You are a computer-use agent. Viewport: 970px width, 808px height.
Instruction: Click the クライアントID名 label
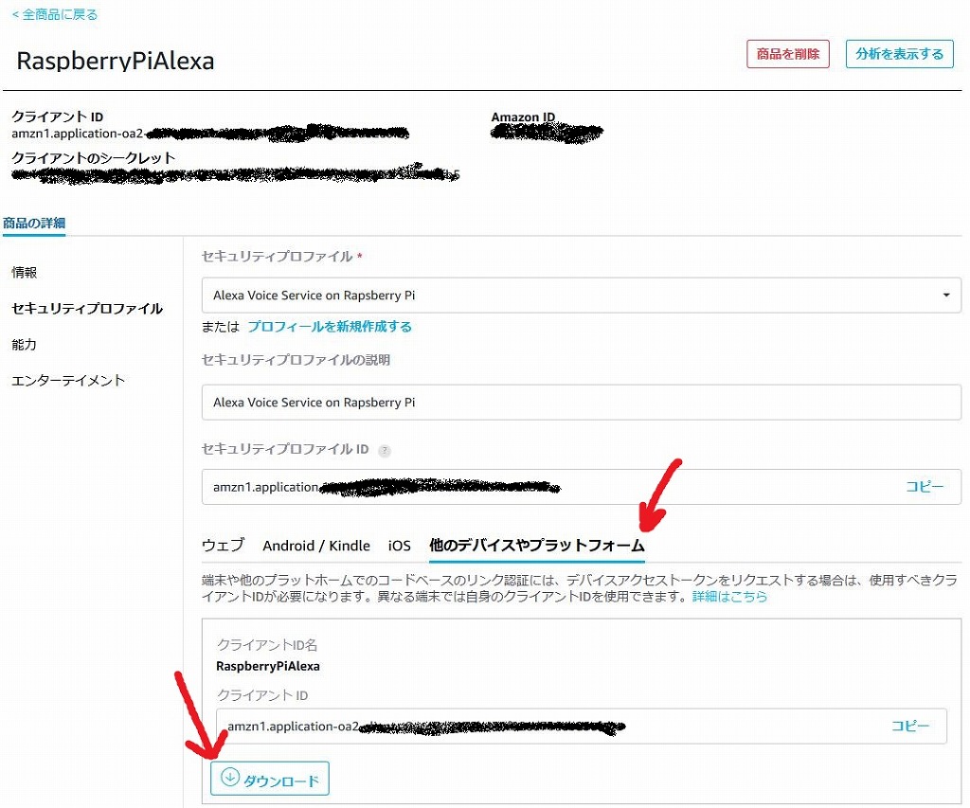pyautogui.click(x=266, y=645)
